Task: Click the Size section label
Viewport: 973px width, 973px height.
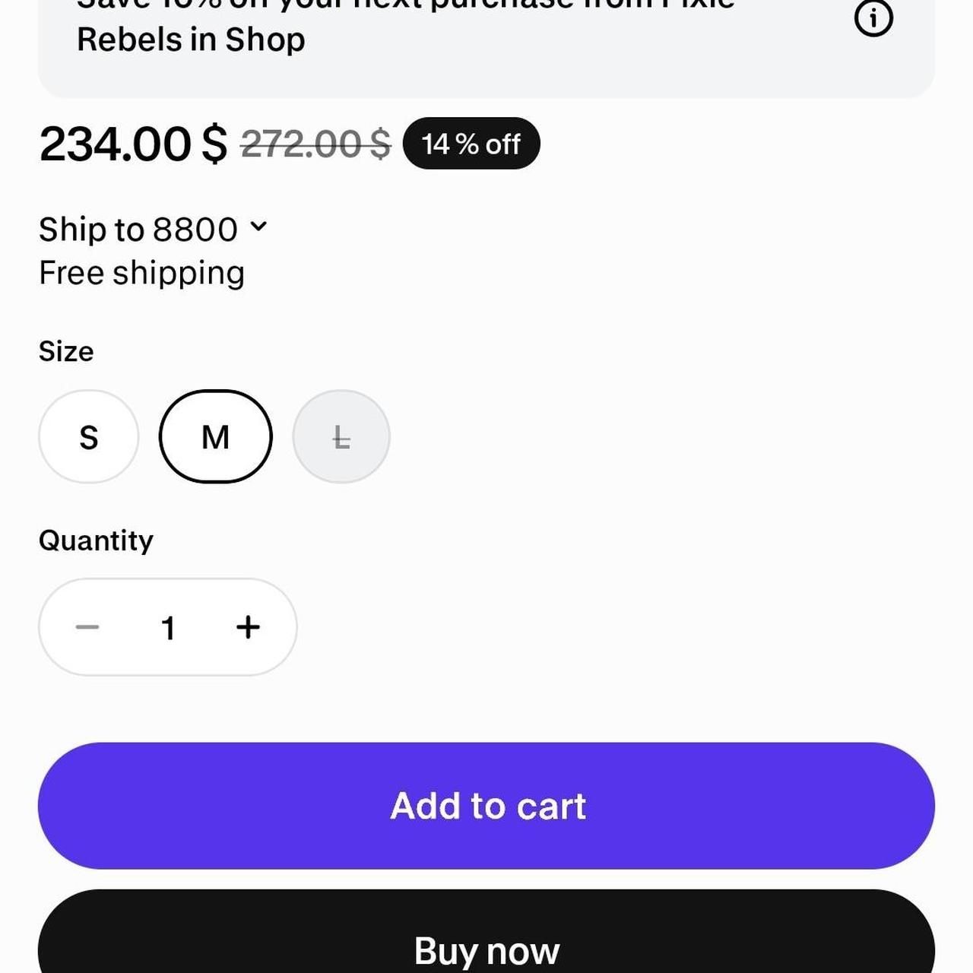Action: click(x=66, y=352)
